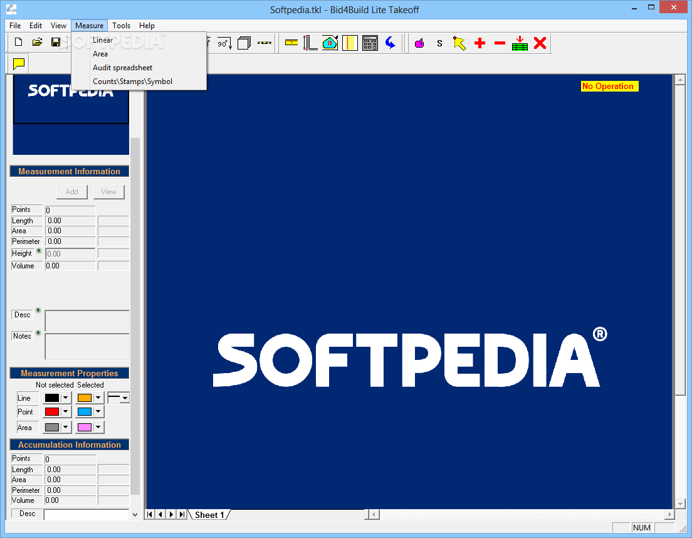Viewport: 692px width, 538px height.
Task: Click the side panel scroll down arrow
Action: pyautogui.click(x=135, y=515)
